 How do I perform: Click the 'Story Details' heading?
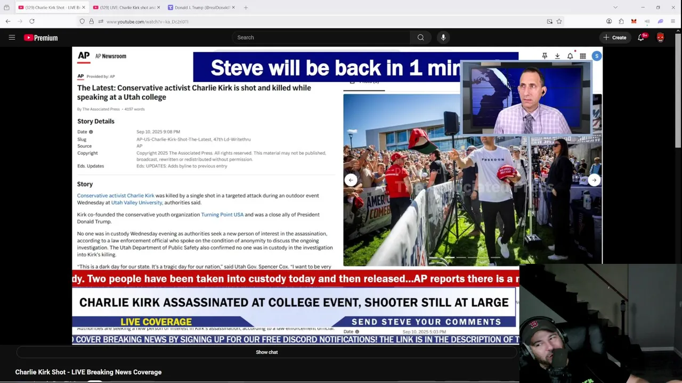pyautogui.click(x=96, y=121)
